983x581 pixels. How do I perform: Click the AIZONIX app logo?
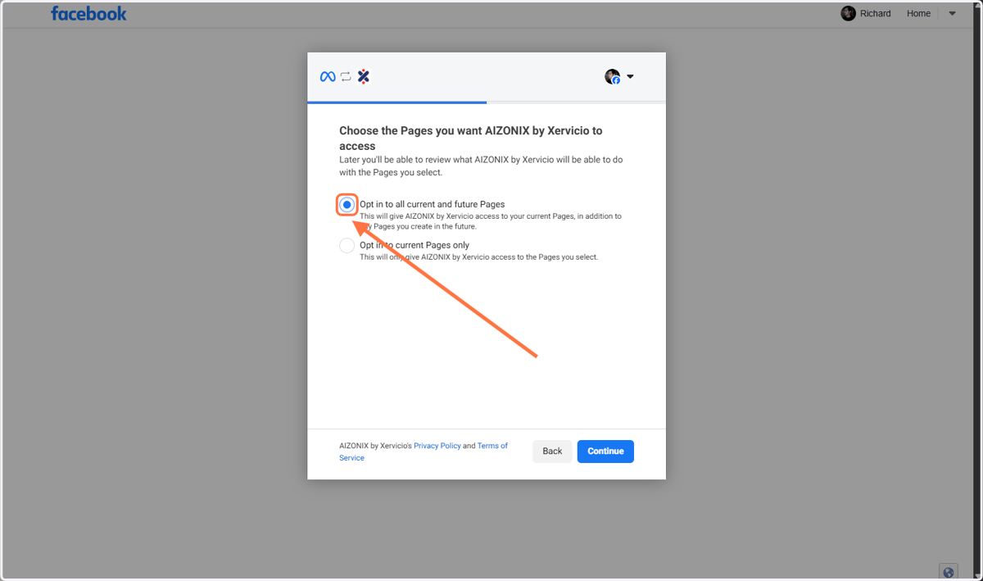click(364, 76)
